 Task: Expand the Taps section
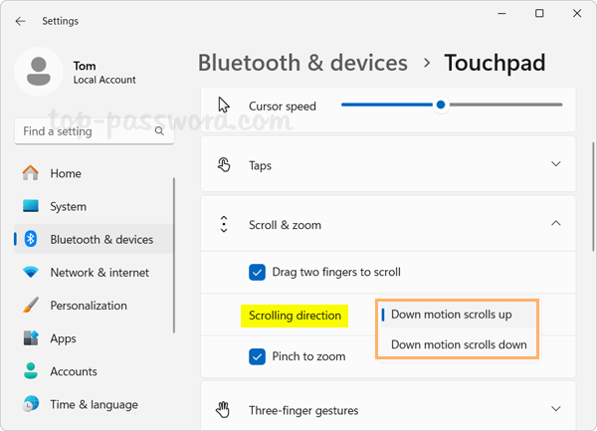click(x=555, y=165)
